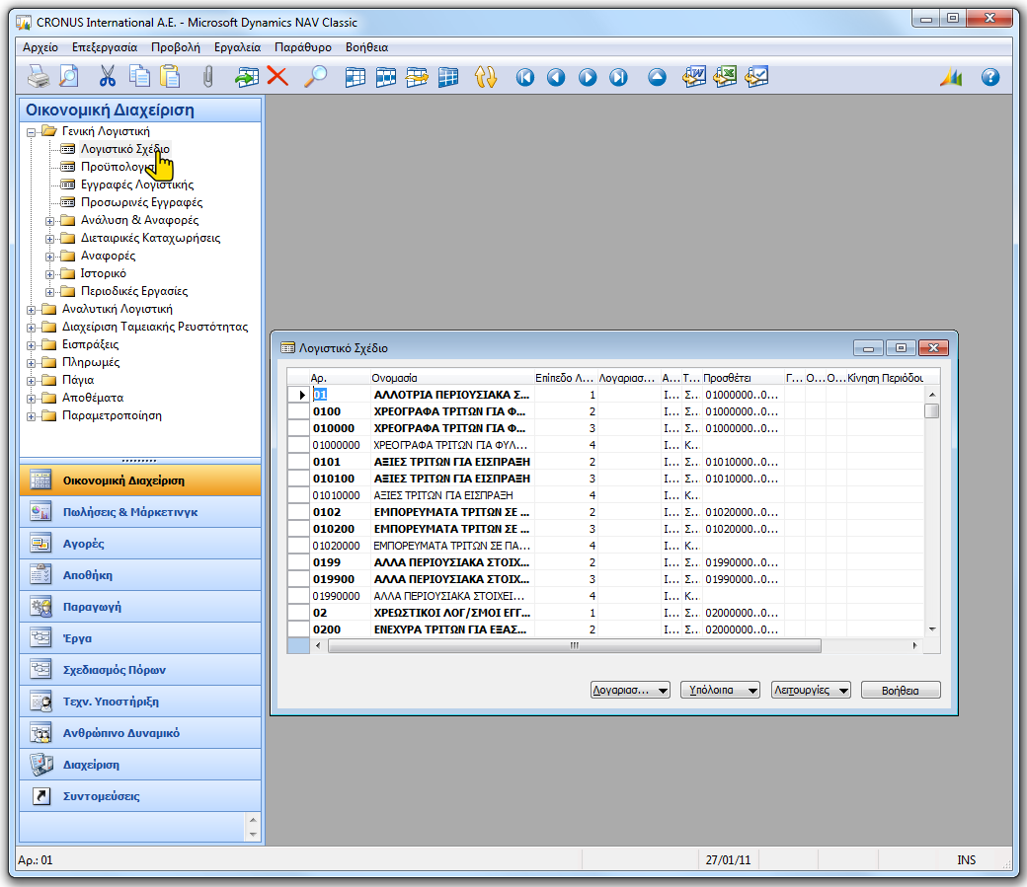This screenshot has height=887, width=1027.
Task: Open the Επεξεργασία menu
Action: tap(105, 47)
